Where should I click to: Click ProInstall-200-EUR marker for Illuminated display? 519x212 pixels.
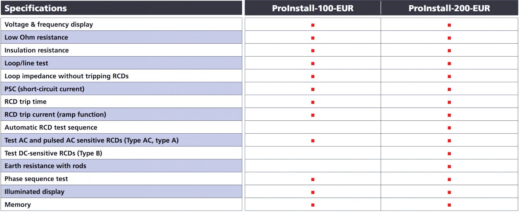[x=449, y=192]
